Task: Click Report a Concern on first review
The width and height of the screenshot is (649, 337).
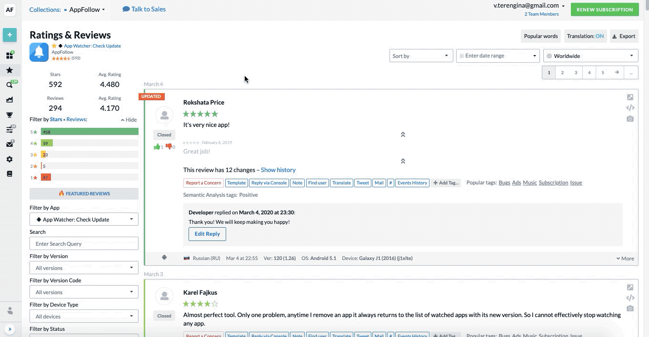Action: 203,183
